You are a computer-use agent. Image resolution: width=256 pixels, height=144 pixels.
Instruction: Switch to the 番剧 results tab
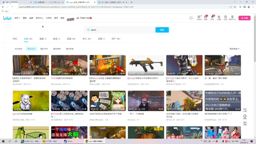click(x=42, y=39)
